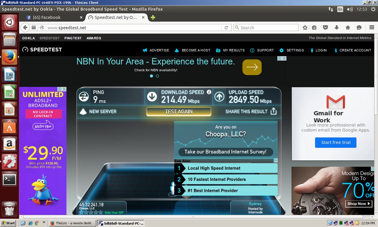
Task: Open SUPPORT link
Action: [262, 50]
